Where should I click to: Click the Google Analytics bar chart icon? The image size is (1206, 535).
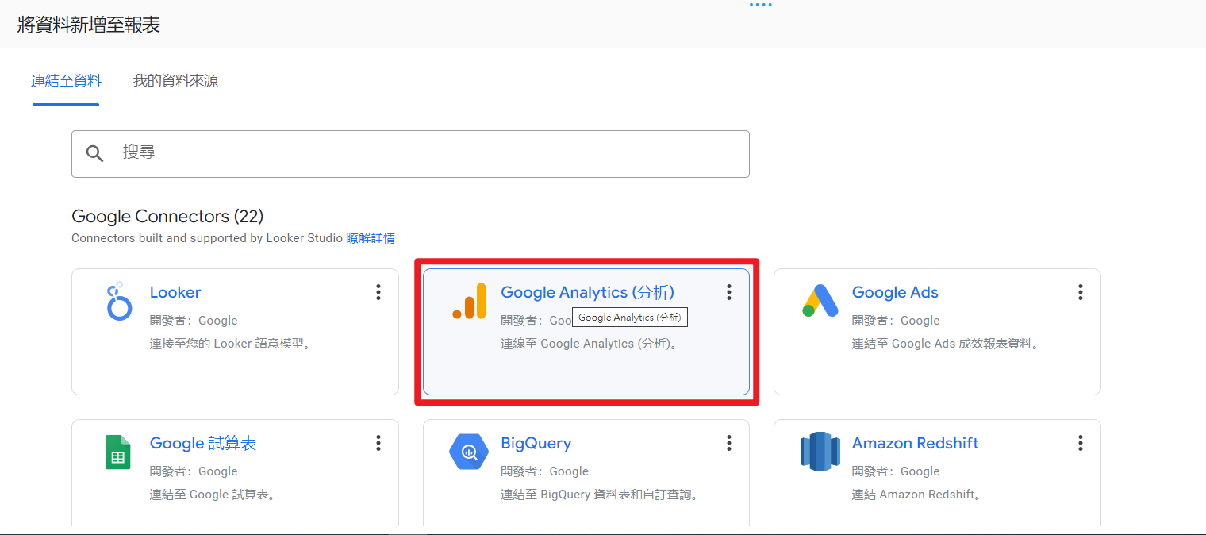point(469,301)
